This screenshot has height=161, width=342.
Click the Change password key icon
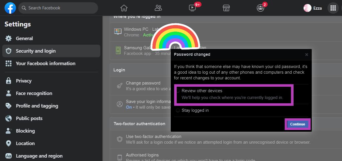point(120,86)
